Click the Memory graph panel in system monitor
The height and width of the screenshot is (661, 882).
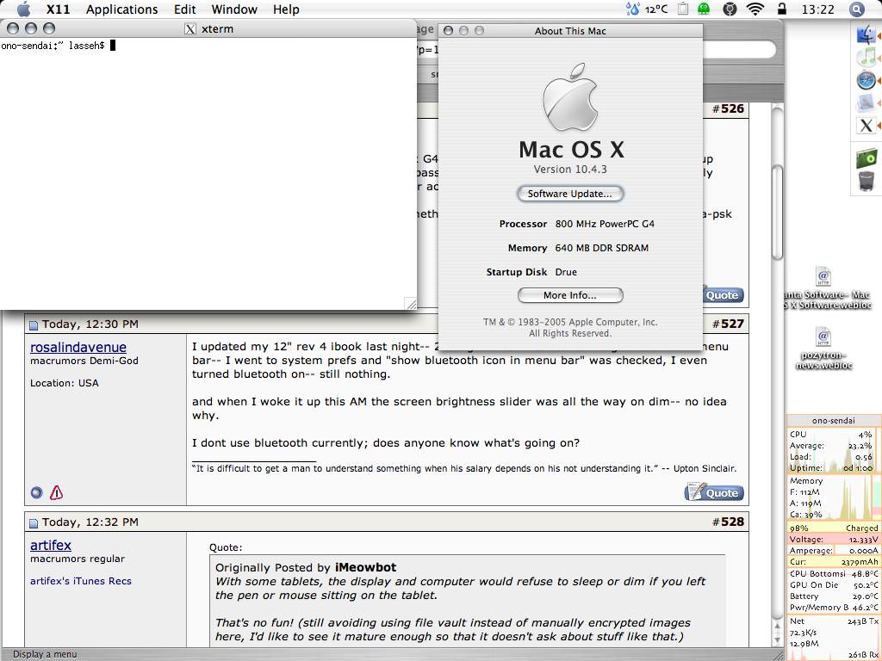pos(832,498)
